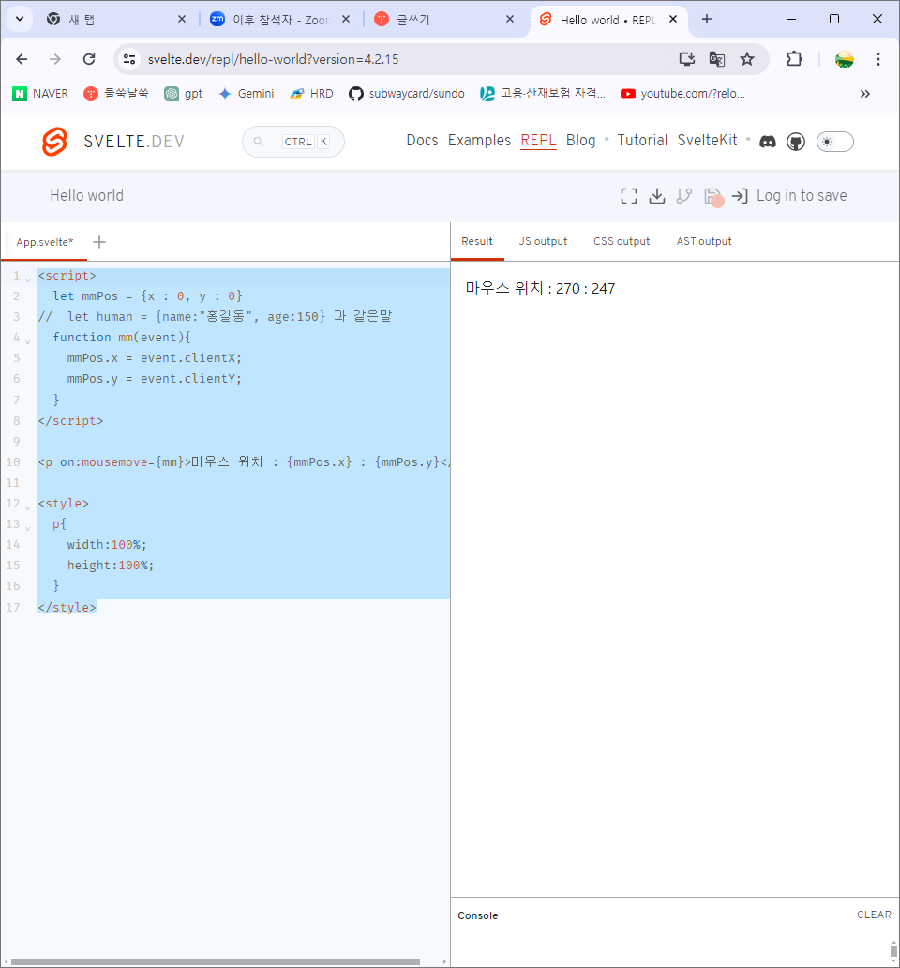Click the save changes disk icon
The image size is (900, 968).
click(x=712, y=197)
